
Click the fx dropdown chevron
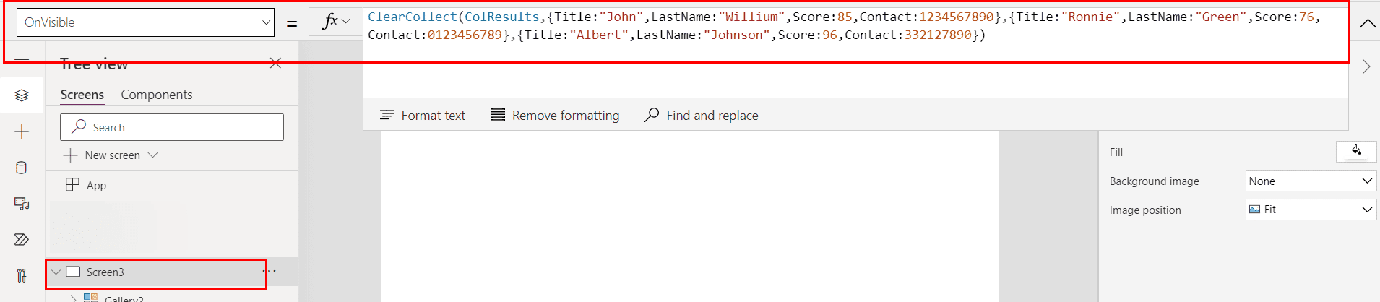[346, 22]
